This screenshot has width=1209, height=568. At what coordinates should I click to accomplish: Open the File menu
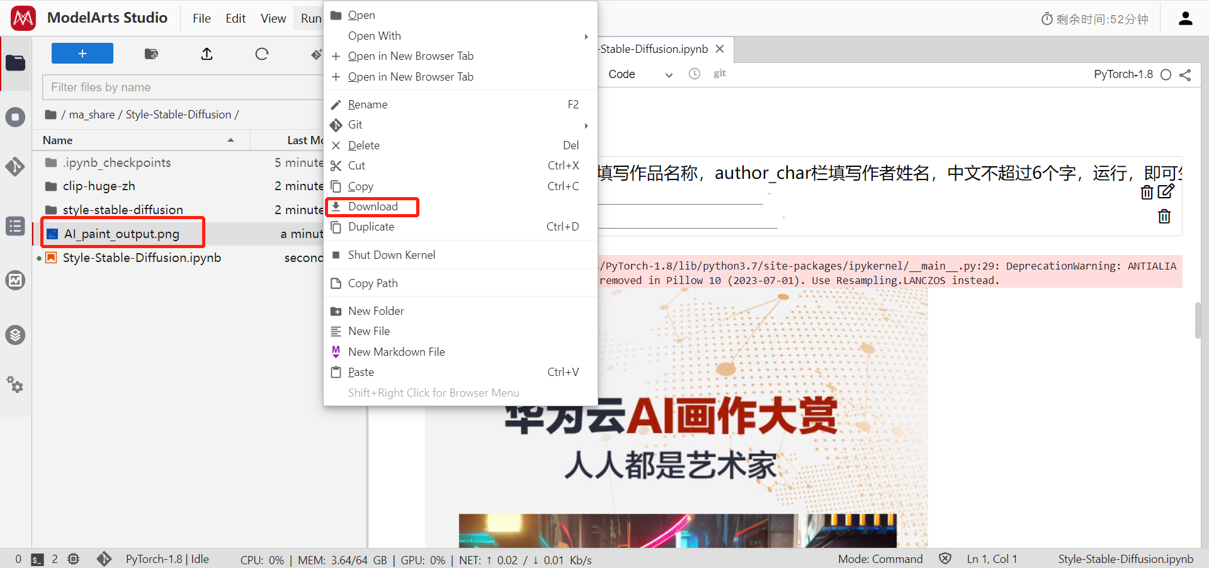(201, 18)
